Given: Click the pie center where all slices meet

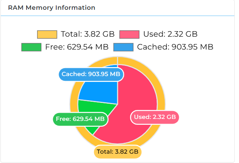Looking at the screenshot, I should [118, 104].
